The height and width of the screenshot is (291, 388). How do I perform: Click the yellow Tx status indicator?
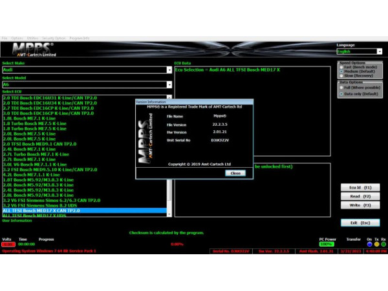point(376,244)
